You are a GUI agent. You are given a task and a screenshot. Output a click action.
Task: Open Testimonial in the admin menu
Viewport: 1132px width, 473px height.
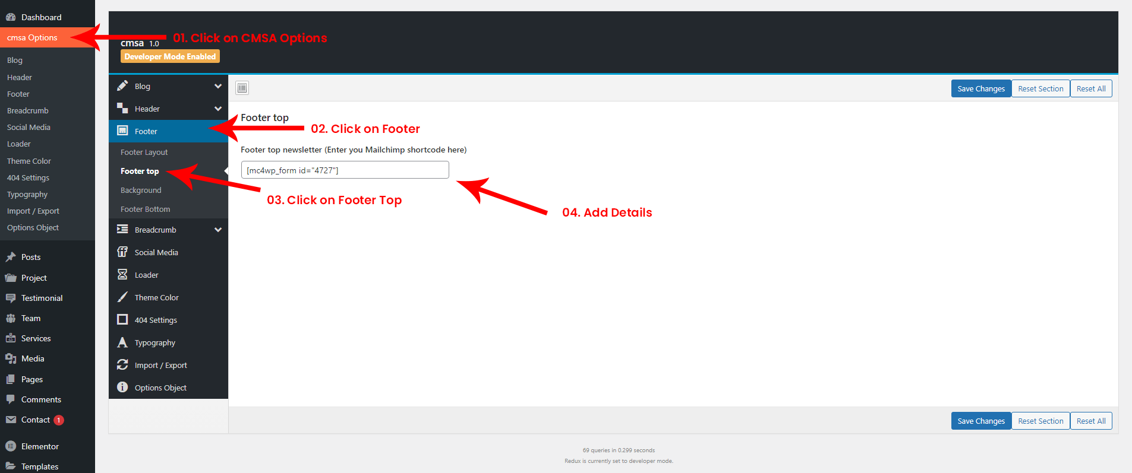42,298
